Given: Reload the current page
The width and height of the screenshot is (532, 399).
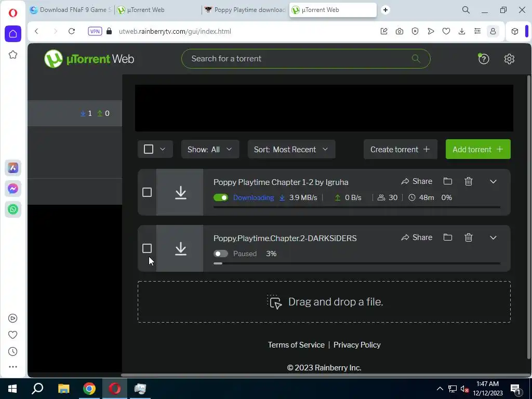Looking at the screenshot, I should [x=72, y=31].
